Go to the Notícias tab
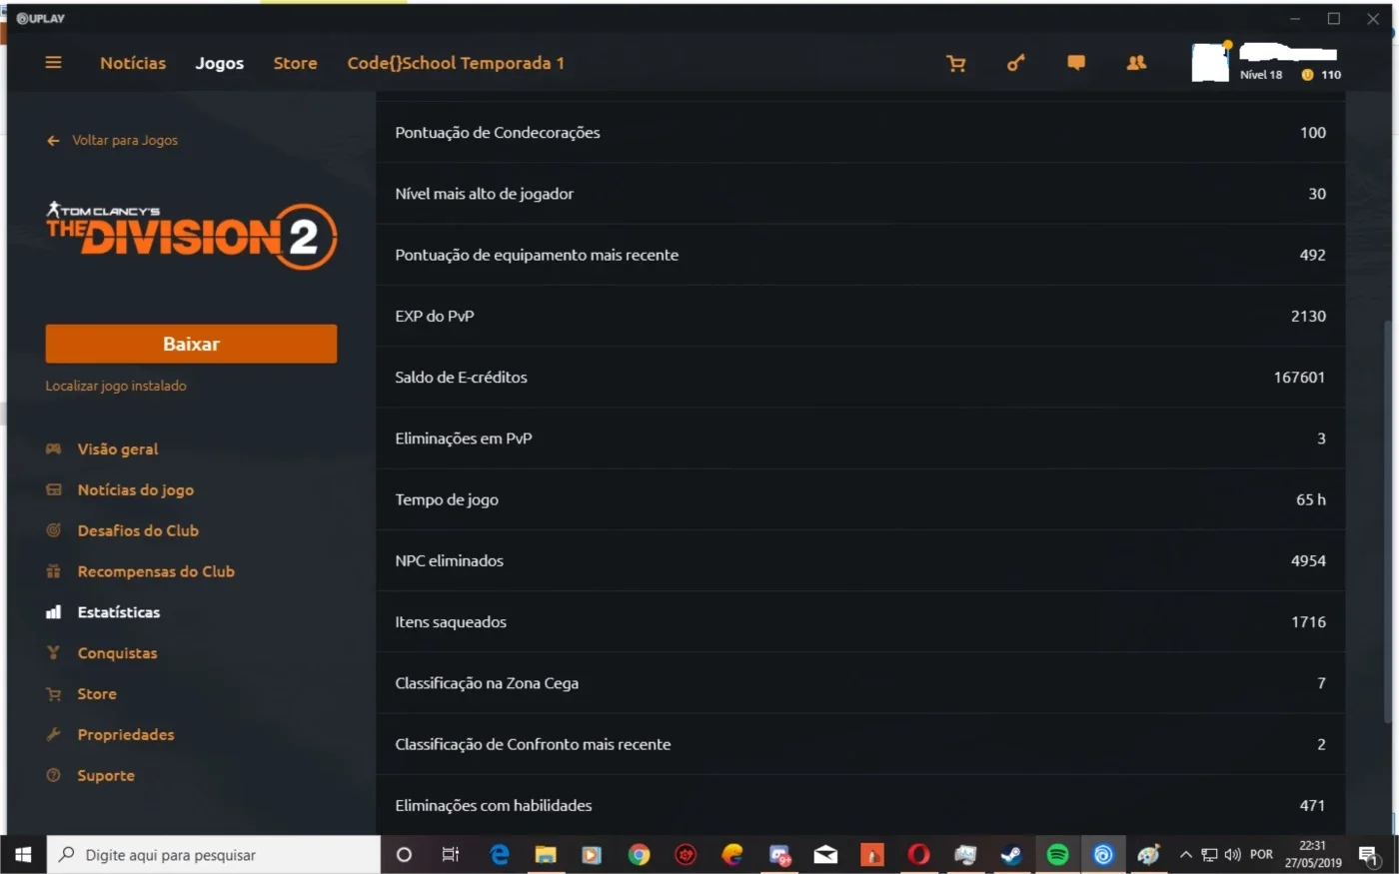The height and width of the screenshot is (874, 1399). coord(133,63)
